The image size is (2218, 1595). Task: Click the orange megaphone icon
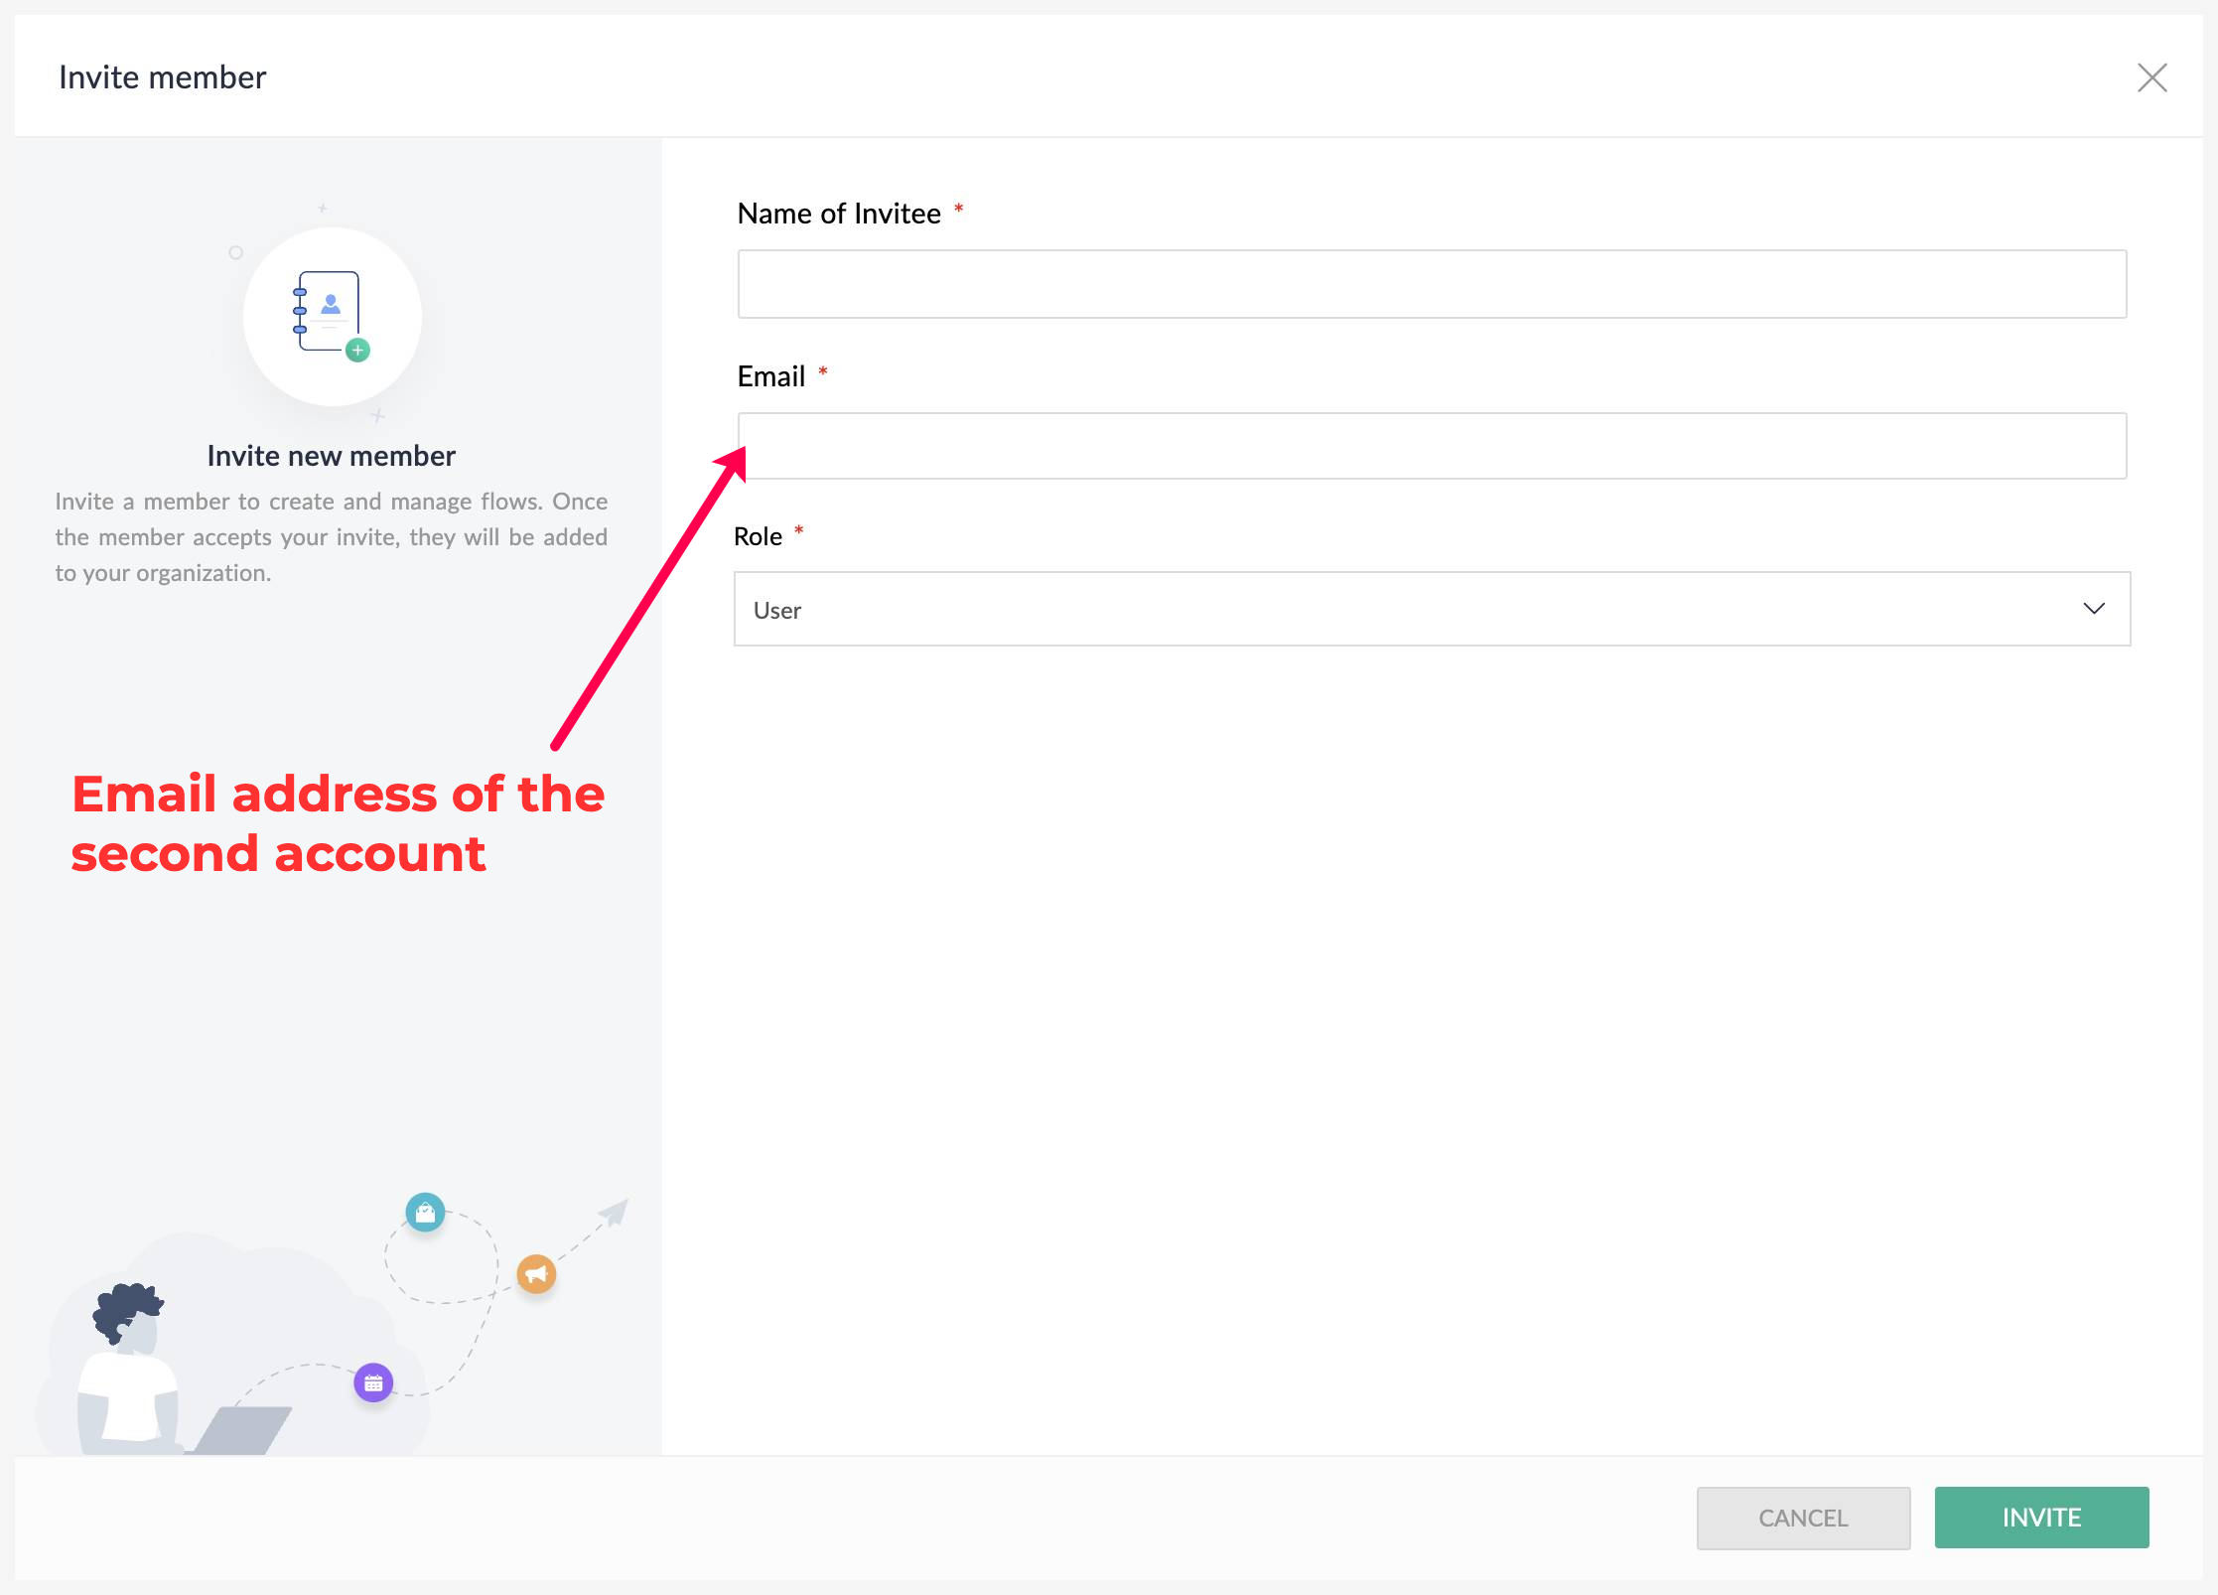[x=536, y=1273]
